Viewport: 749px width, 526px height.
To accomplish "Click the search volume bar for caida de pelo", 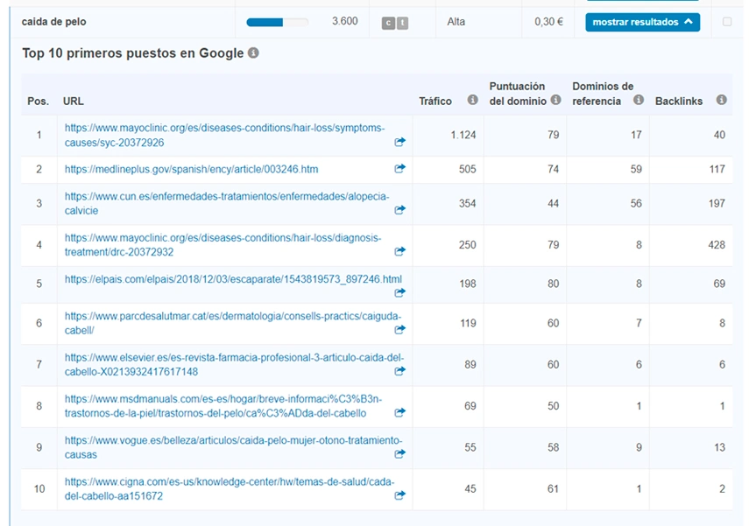I will point(278,22).
